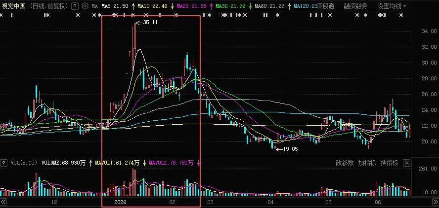Select the MAVOL2:78.781万 readout
This screenshot has width=439, height=208.
(x=171, y=163)
